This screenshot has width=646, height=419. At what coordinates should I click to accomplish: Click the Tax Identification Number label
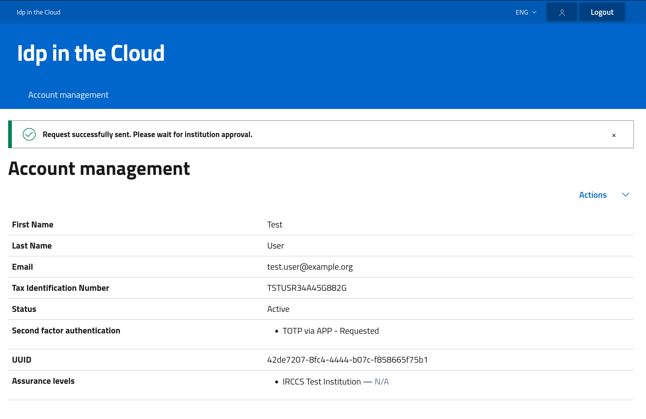point(60,288)
